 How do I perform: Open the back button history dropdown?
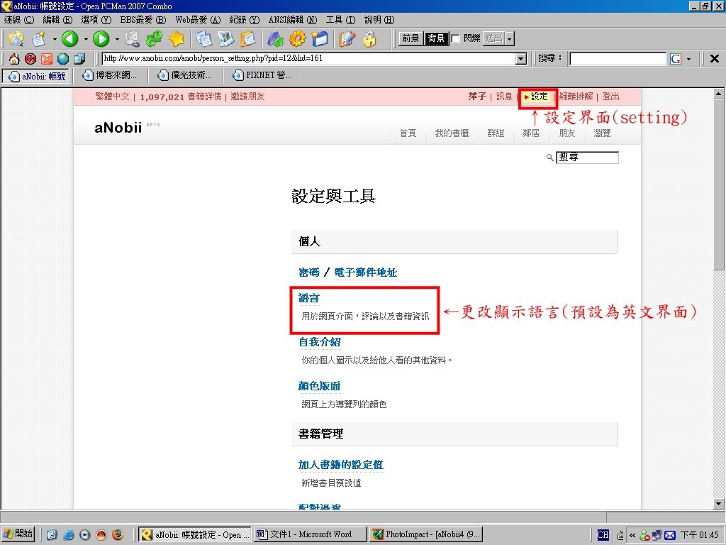pyautogui.click(x=86, y=39)
